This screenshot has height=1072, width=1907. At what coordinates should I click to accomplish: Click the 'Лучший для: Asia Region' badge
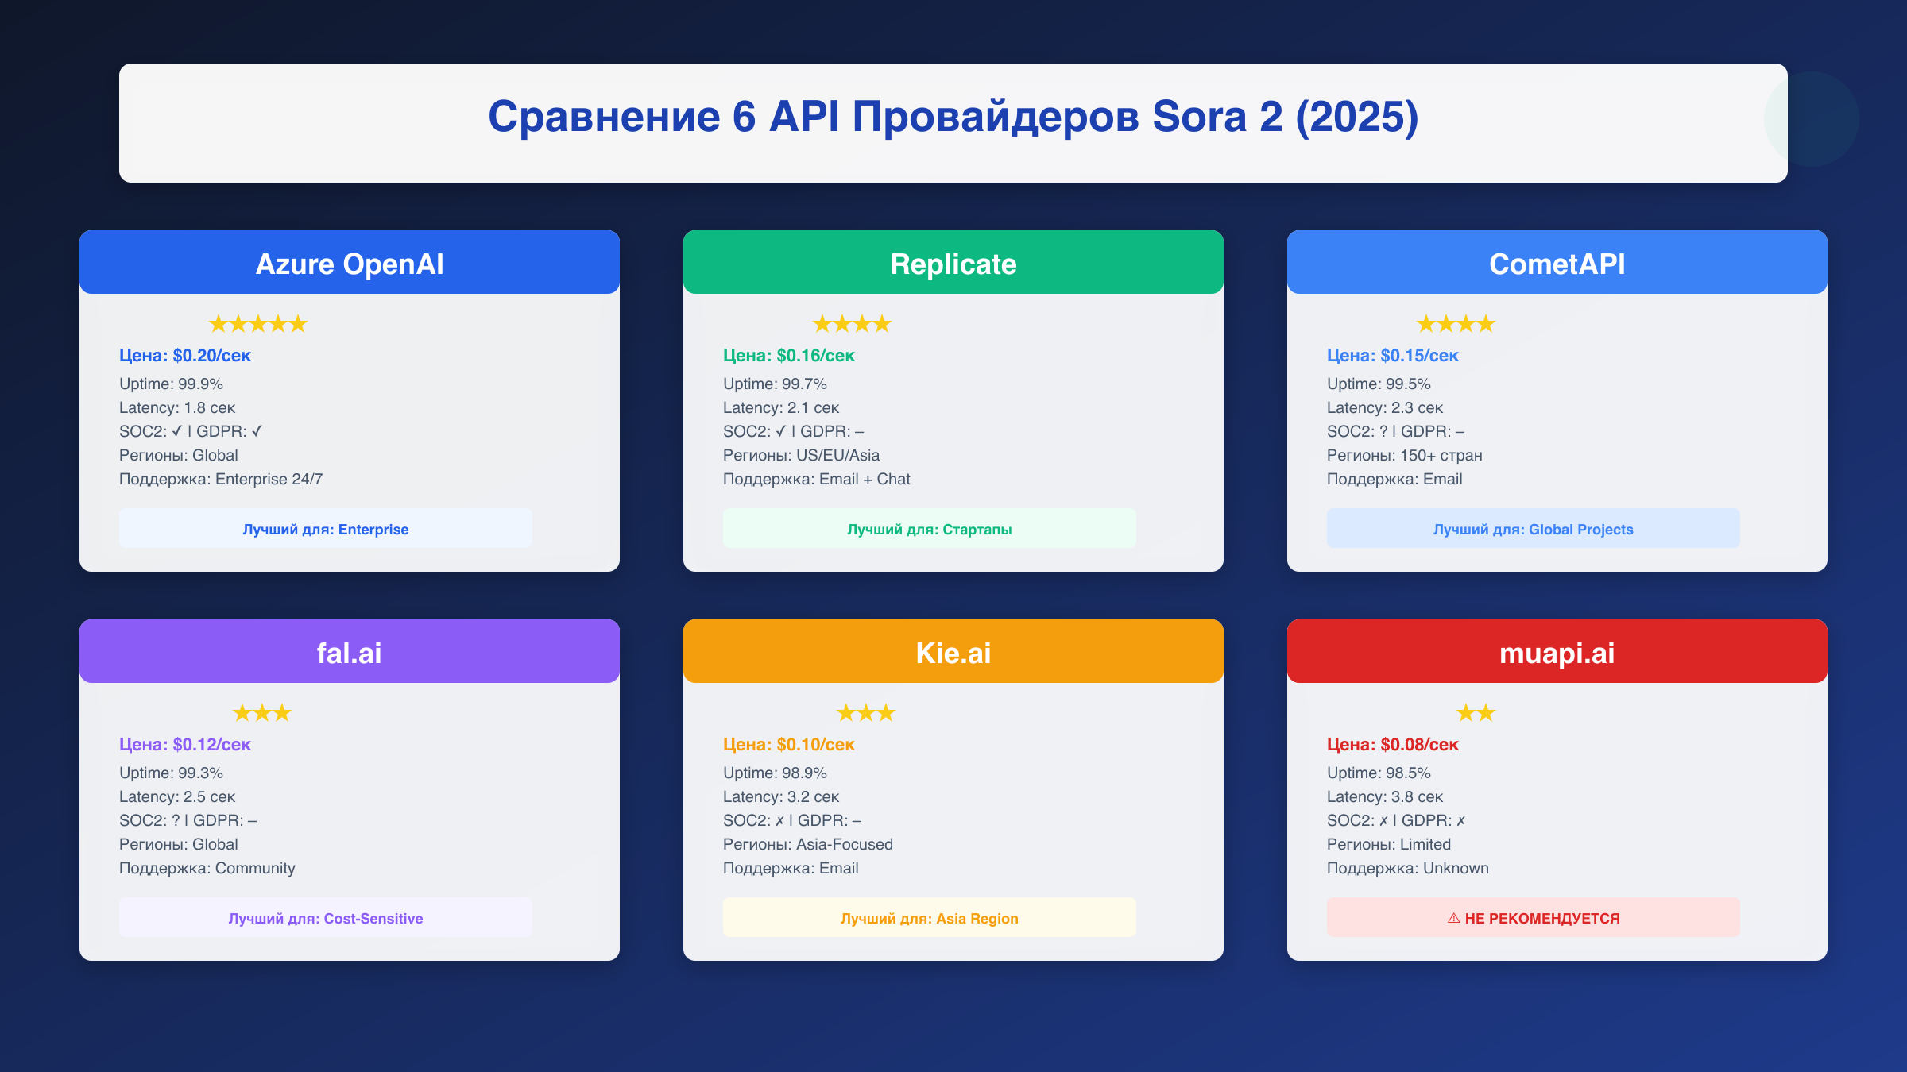tap(930, 918)
